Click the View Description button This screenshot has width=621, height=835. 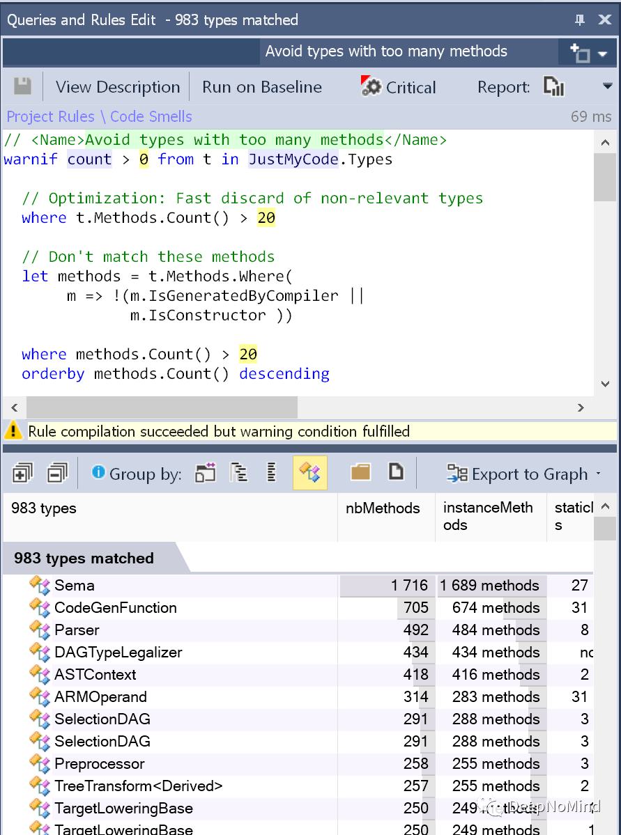(x=118, y=87)
